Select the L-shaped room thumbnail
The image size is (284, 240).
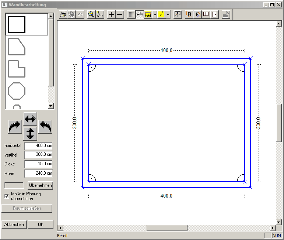(17, 69)
